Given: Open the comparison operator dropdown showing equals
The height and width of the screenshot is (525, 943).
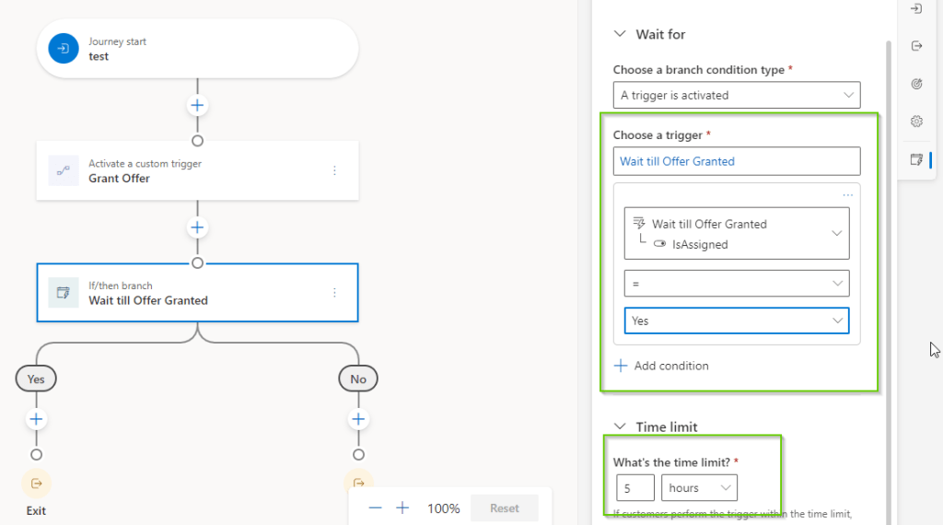Looking at the screenshot, I should click(737, 284).
